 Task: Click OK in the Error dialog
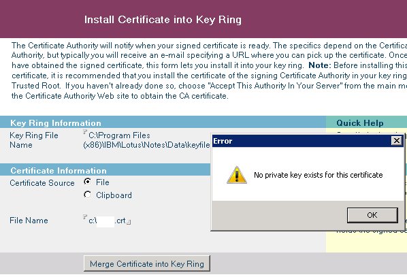(372, 215)
